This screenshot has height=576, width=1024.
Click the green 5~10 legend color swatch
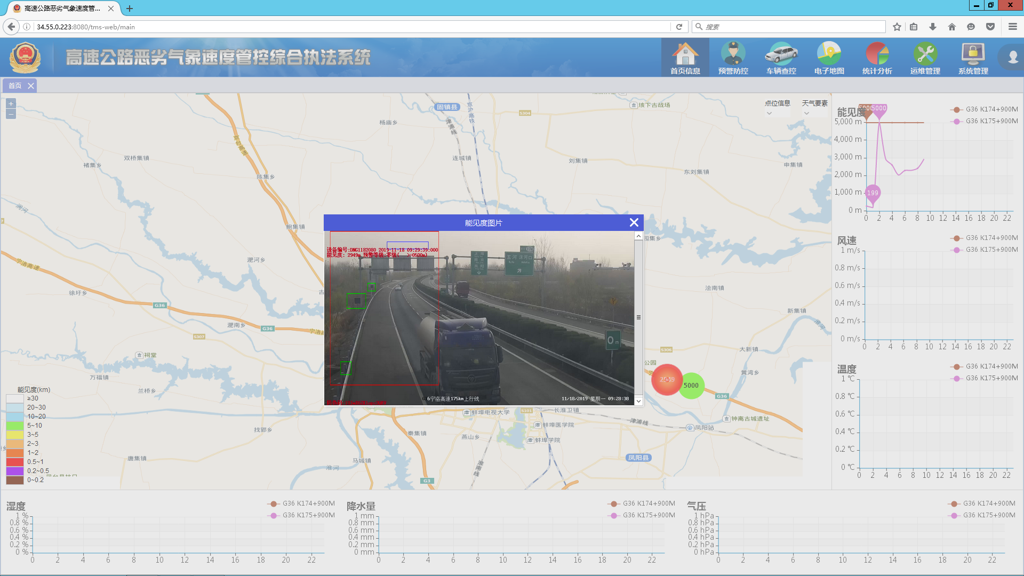pyautogui.click(x=15, y=426)
